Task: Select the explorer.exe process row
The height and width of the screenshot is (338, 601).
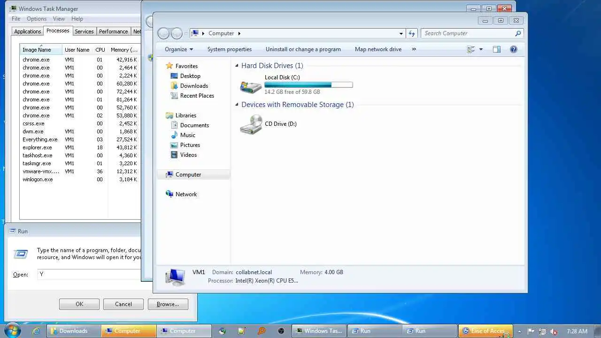Action: [80, 147]
